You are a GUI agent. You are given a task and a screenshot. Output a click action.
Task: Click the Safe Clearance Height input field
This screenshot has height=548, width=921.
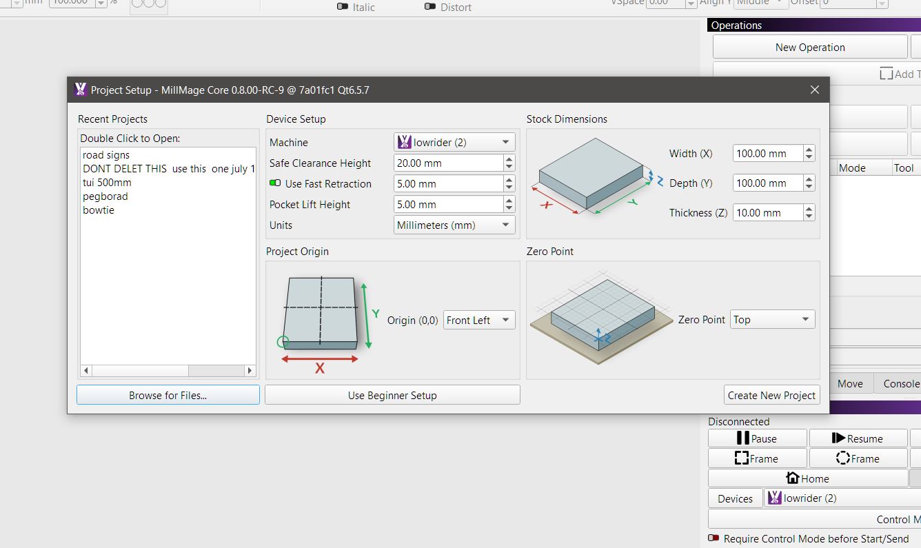click(x=448, y=163)
